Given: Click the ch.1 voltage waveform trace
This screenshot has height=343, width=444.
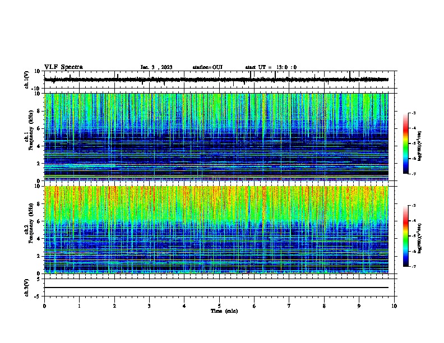Looking at the screenshot, I should tap(216, 80).
